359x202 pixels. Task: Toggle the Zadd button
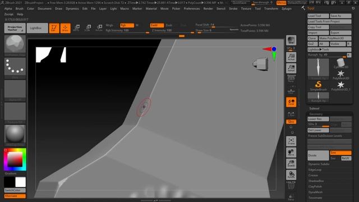coord(157,25)
